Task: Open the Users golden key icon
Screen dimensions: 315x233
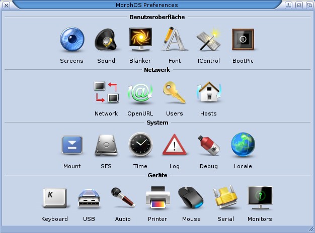Action: 175,92
